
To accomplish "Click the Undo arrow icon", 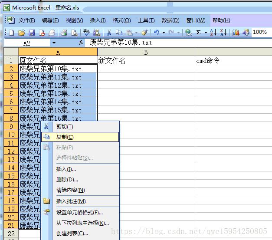I will 156,32.
